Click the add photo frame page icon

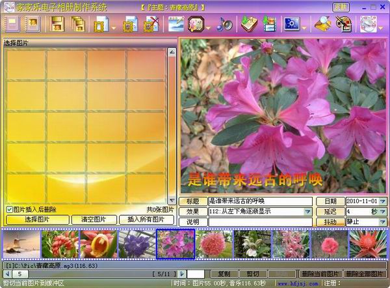point(101,24)
